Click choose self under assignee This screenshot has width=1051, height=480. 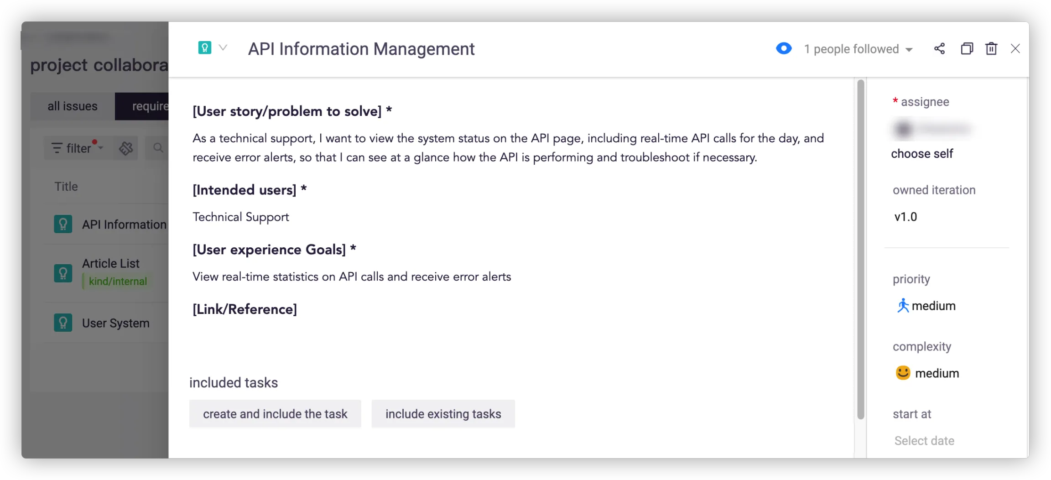(x=922, y=154)
